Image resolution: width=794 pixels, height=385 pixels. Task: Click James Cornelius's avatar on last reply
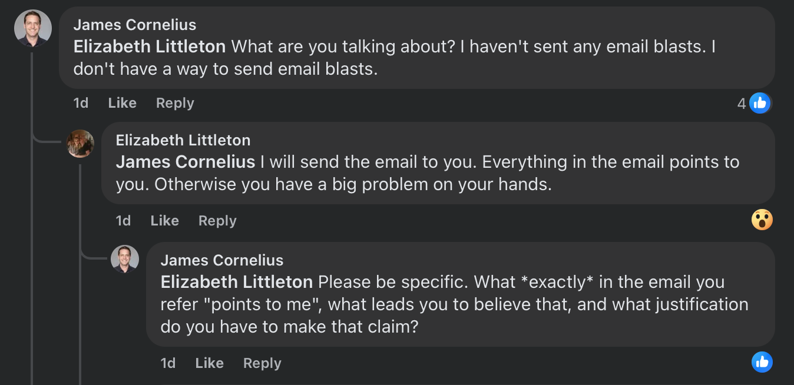click(125, 259)
